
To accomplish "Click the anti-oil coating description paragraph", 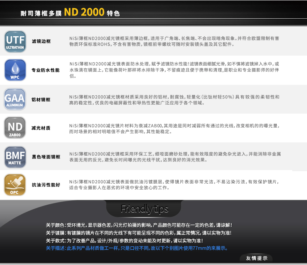I will pyautogui.click(x=174, y=184).
